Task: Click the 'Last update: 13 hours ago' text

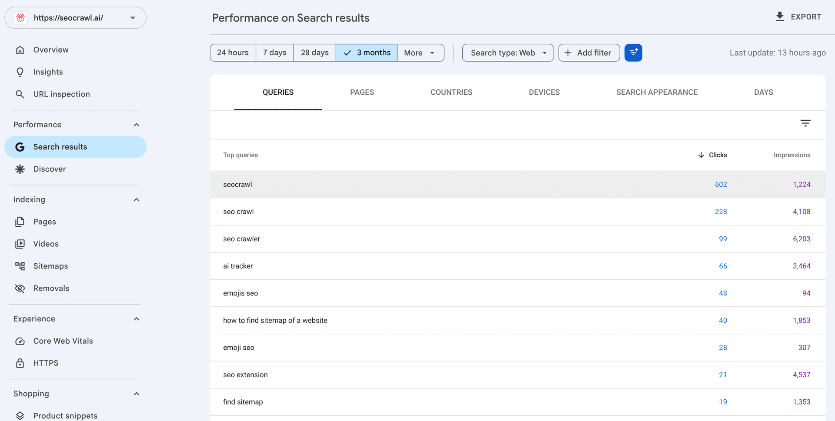Action: point(778,53)
